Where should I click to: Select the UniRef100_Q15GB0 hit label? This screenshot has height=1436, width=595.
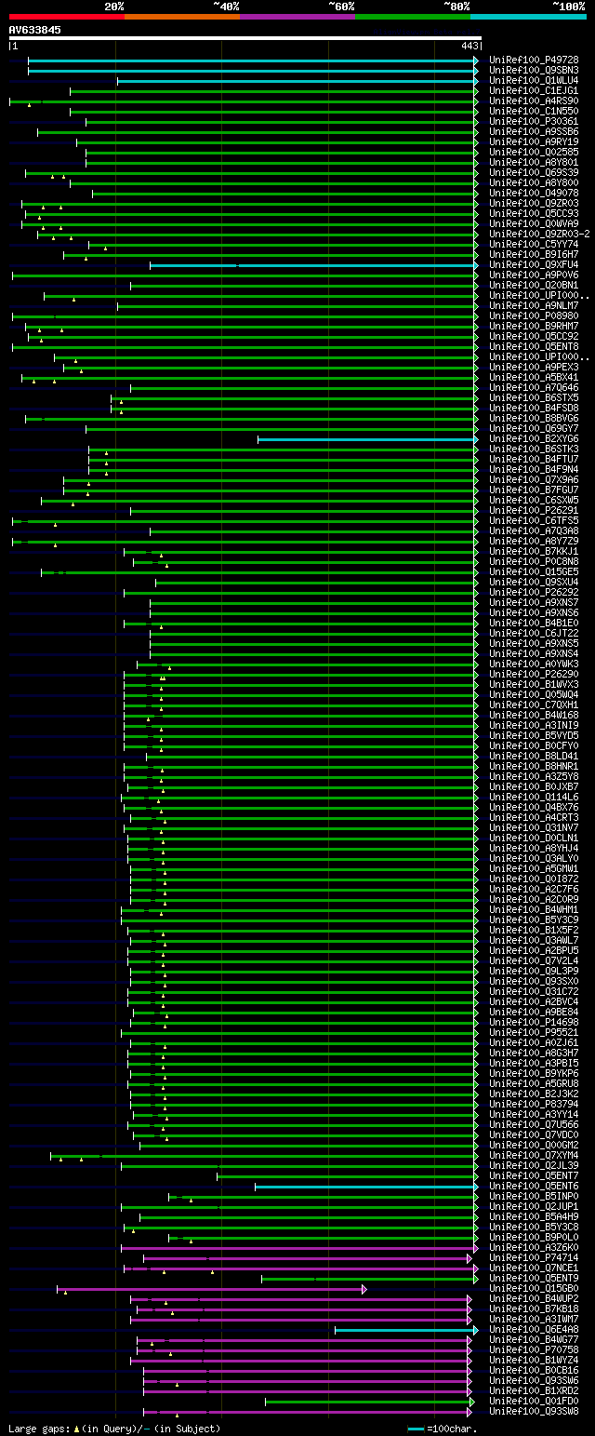click(x=534, y=1289)
